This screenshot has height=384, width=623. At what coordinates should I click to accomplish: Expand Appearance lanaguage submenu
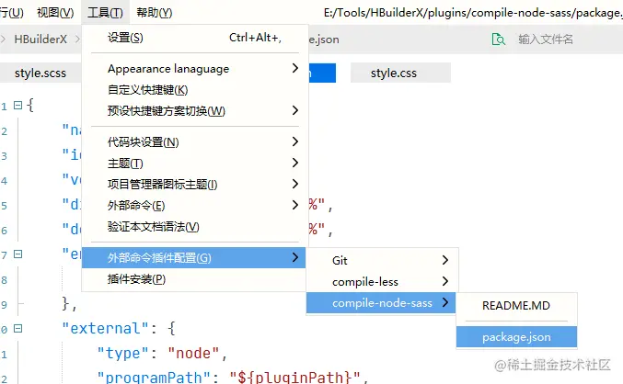click(x=195, y=69)
